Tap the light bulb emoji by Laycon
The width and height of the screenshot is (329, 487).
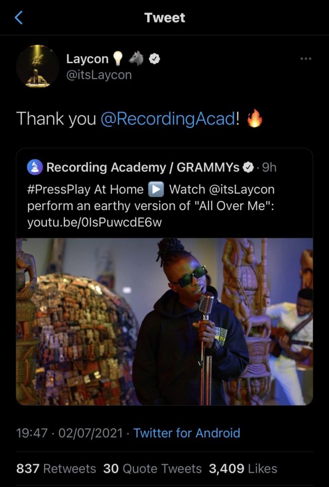(118, 58)
